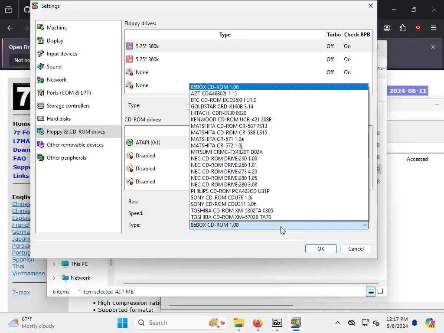Select second 5.25" 360k floppy drive row

(248, 59)
